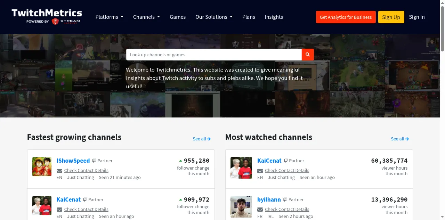Open IShowSpeed channel link
Screen dimensions: 445x220
(73, 161)
